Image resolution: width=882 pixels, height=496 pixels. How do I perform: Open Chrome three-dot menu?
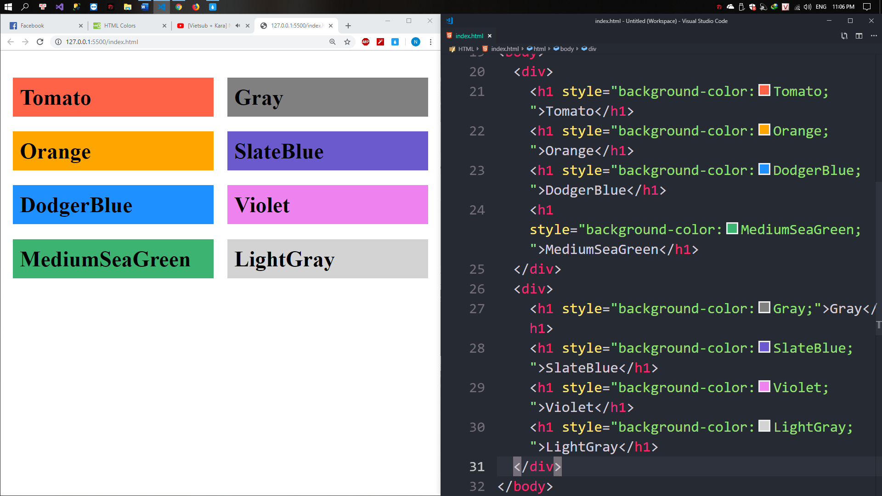pos(430,42)
